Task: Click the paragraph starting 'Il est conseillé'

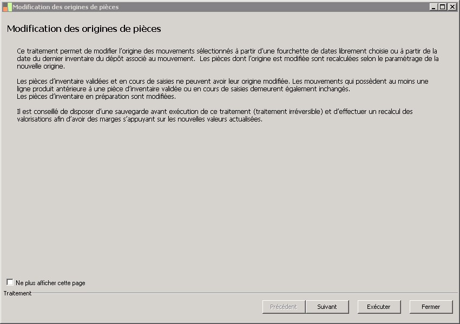Action: click(214, 115)
